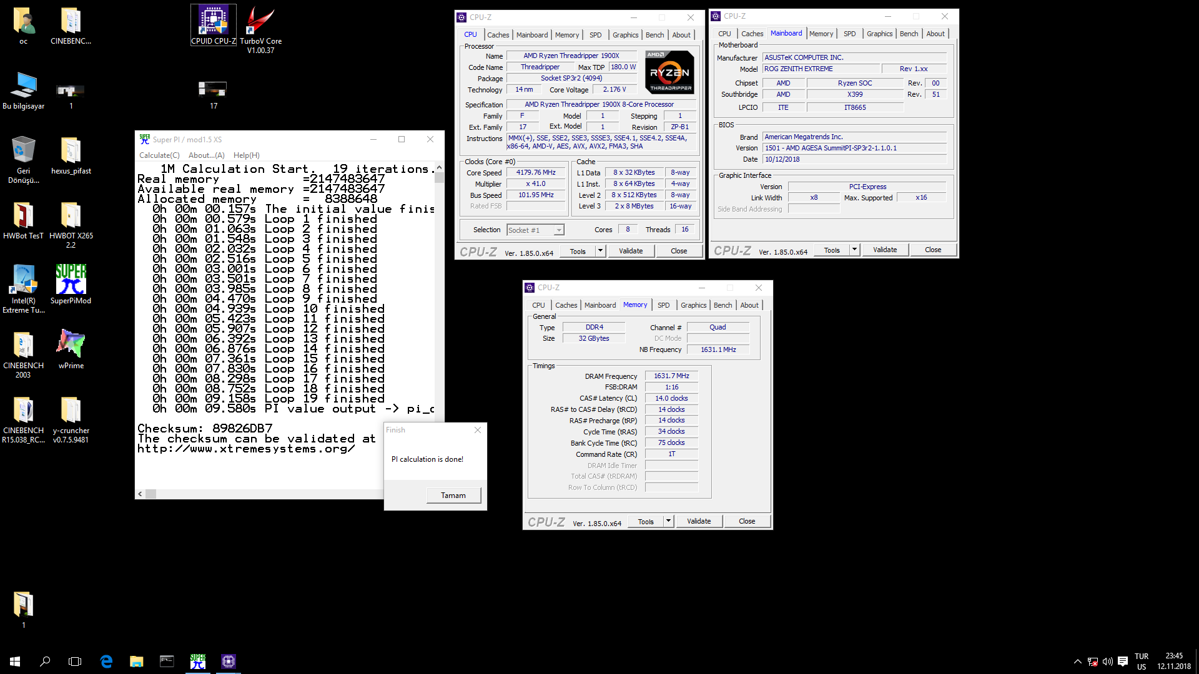Image resolution: width=1199 pixels, height=674 pixels.
Task: Click Close in Mainboard window
Action: [932, 250]
